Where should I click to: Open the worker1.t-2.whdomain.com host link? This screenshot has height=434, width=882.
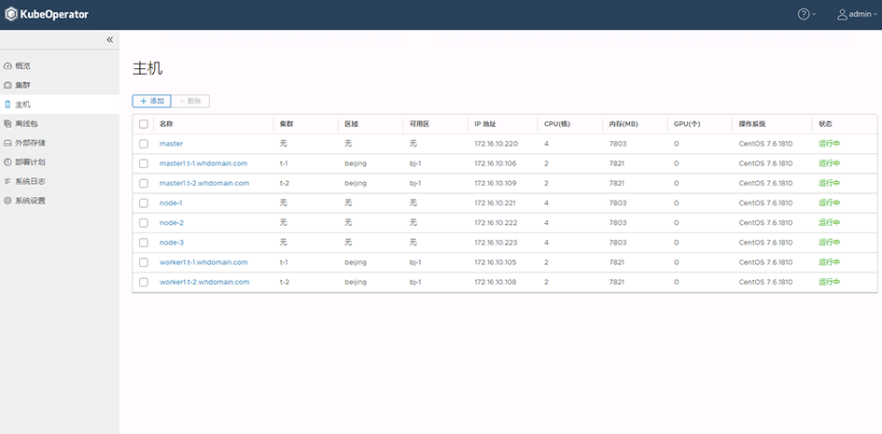pos(204,282)
